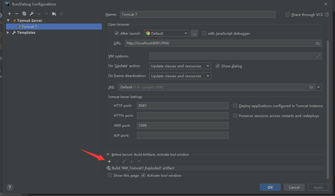Toggle Share through VCS checkbox
This screenshot has height=196, width=335.
288,14
